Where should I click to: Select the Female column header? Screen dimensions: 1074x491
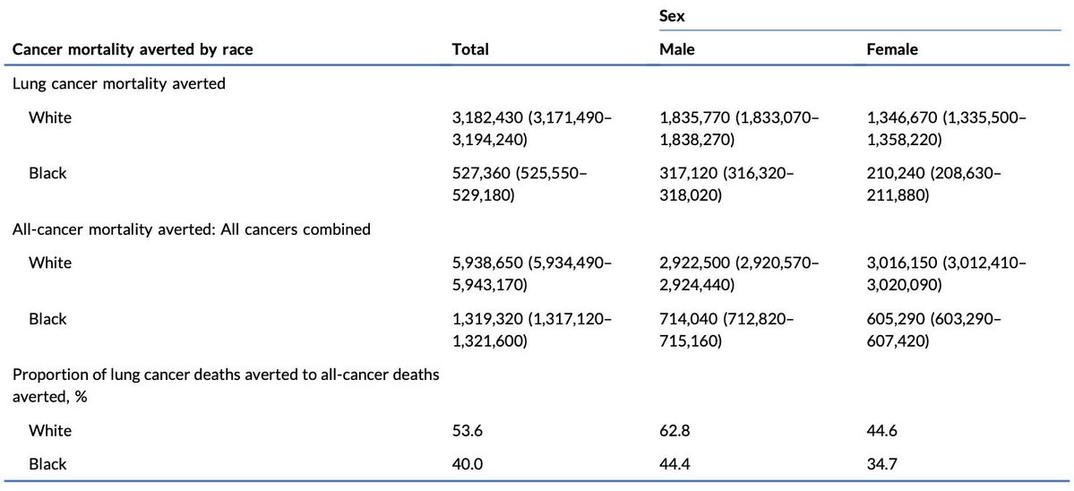[892, 50]
